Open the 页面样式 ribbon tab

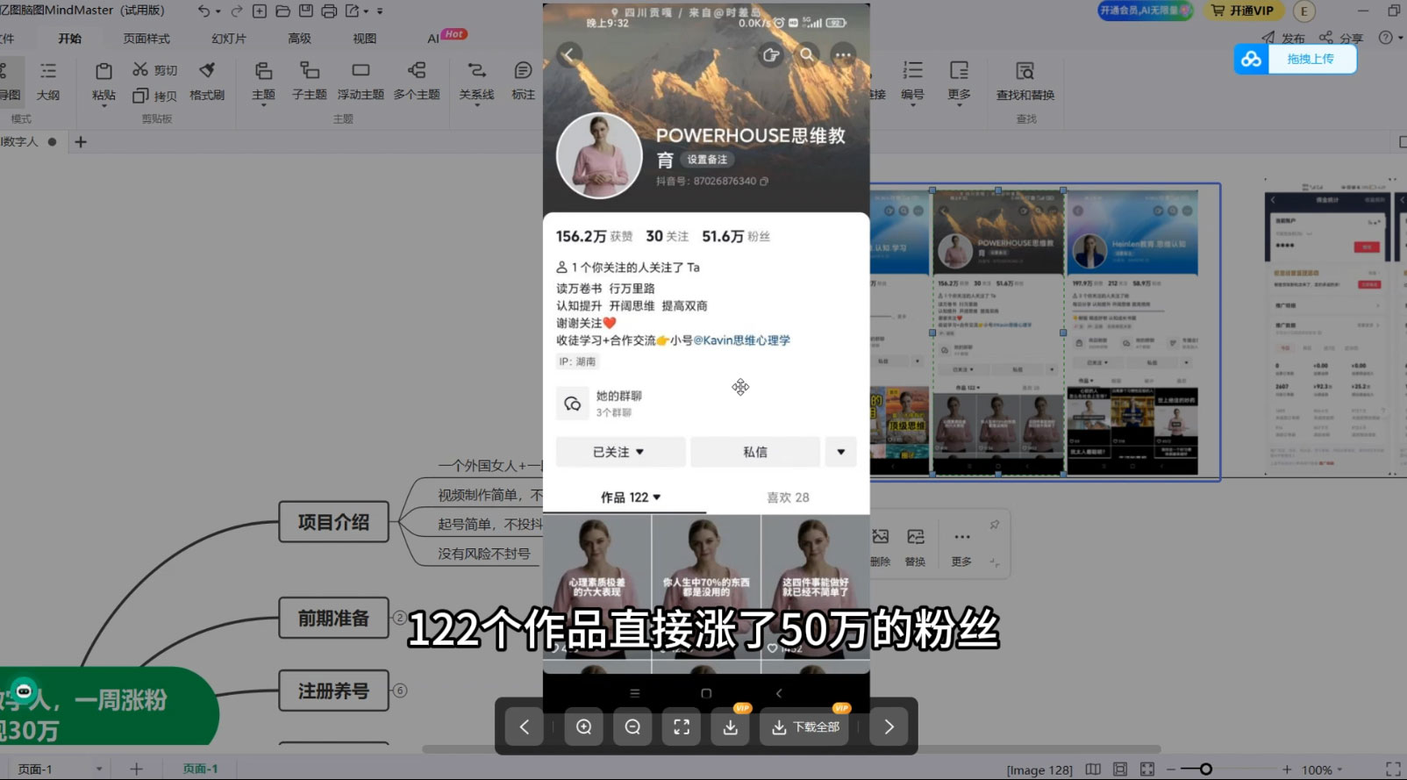coord(146,39)
